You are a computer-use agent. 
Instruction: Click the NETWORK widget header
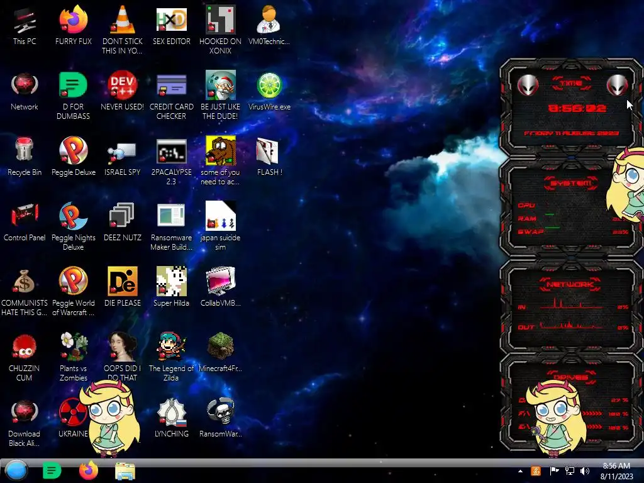570,284
